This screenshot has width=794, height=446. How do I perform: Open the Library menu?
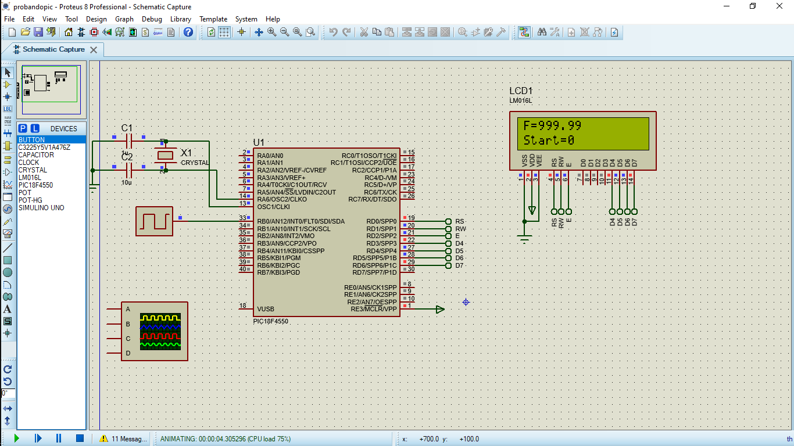181,19
